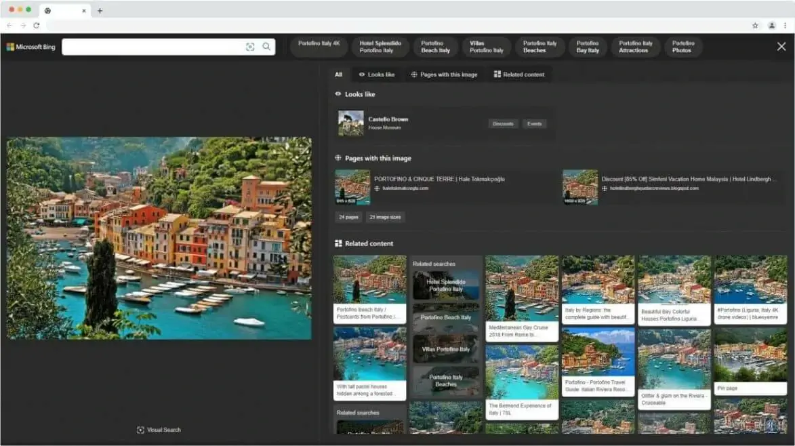Click the eye icon beside the Looks like heading
Viewport: 795px width, 446px height.
pyautogui.click(x=338, y=94)
